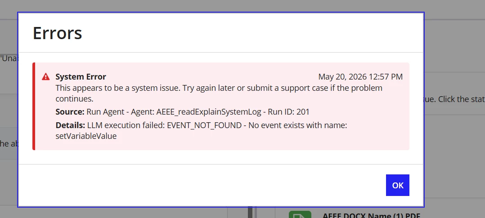The width and height of the screenshot is (485, 218).
Task: Click the dark vertical scrollbar below dialog
Action: tap(250, 213)
